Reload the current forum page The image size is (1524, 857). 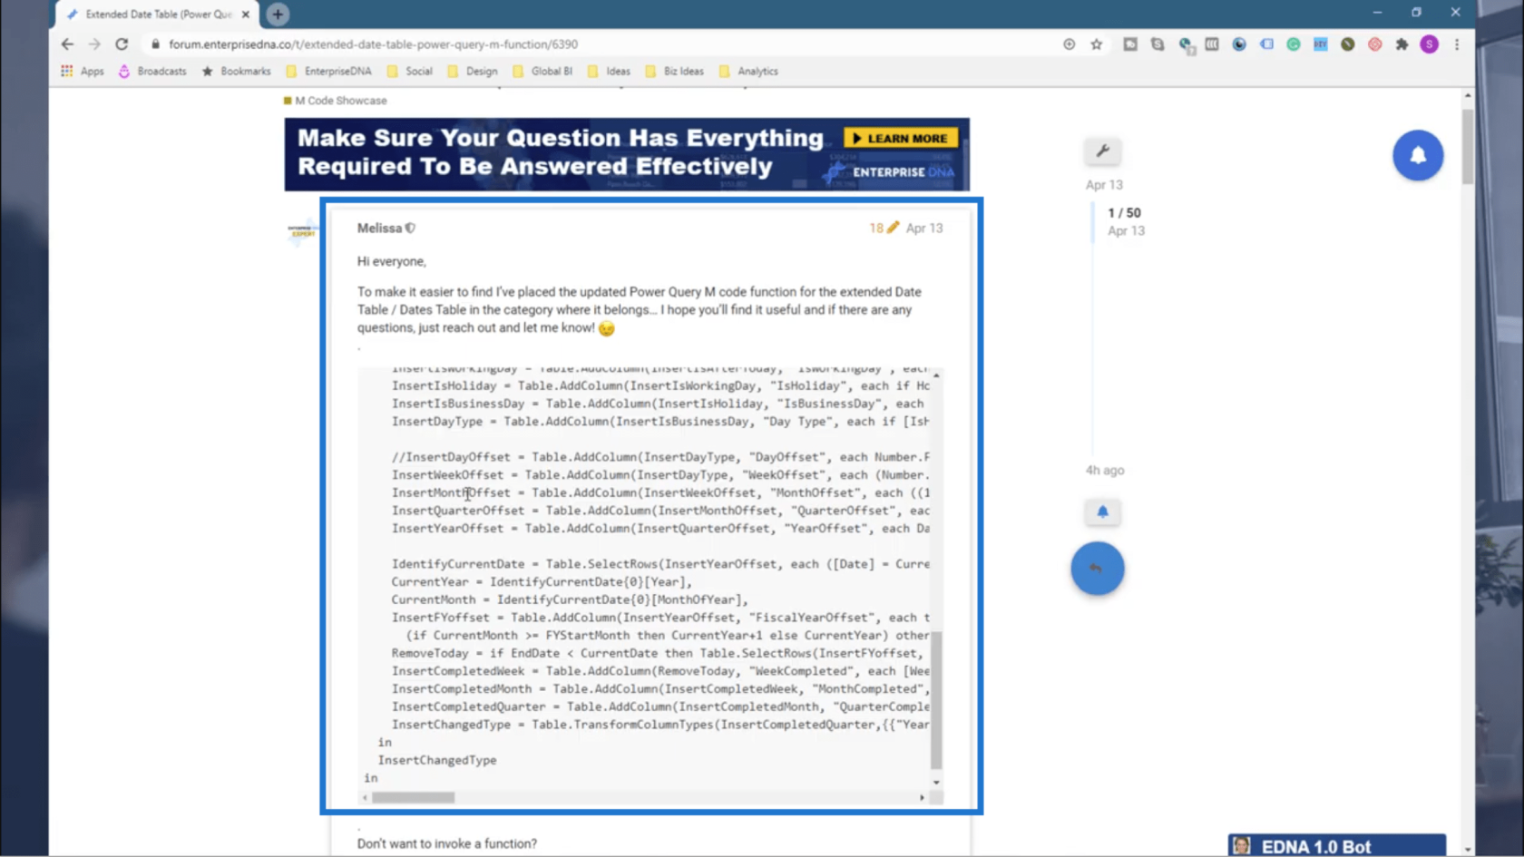(x=122, y=44)
